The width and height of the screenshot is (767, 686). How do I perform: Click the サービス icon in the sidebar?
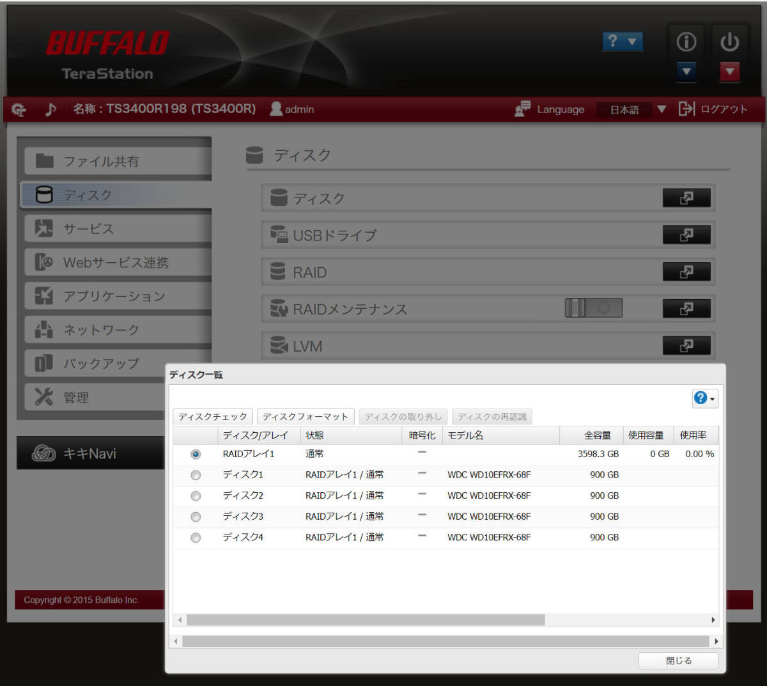(43, 228)
